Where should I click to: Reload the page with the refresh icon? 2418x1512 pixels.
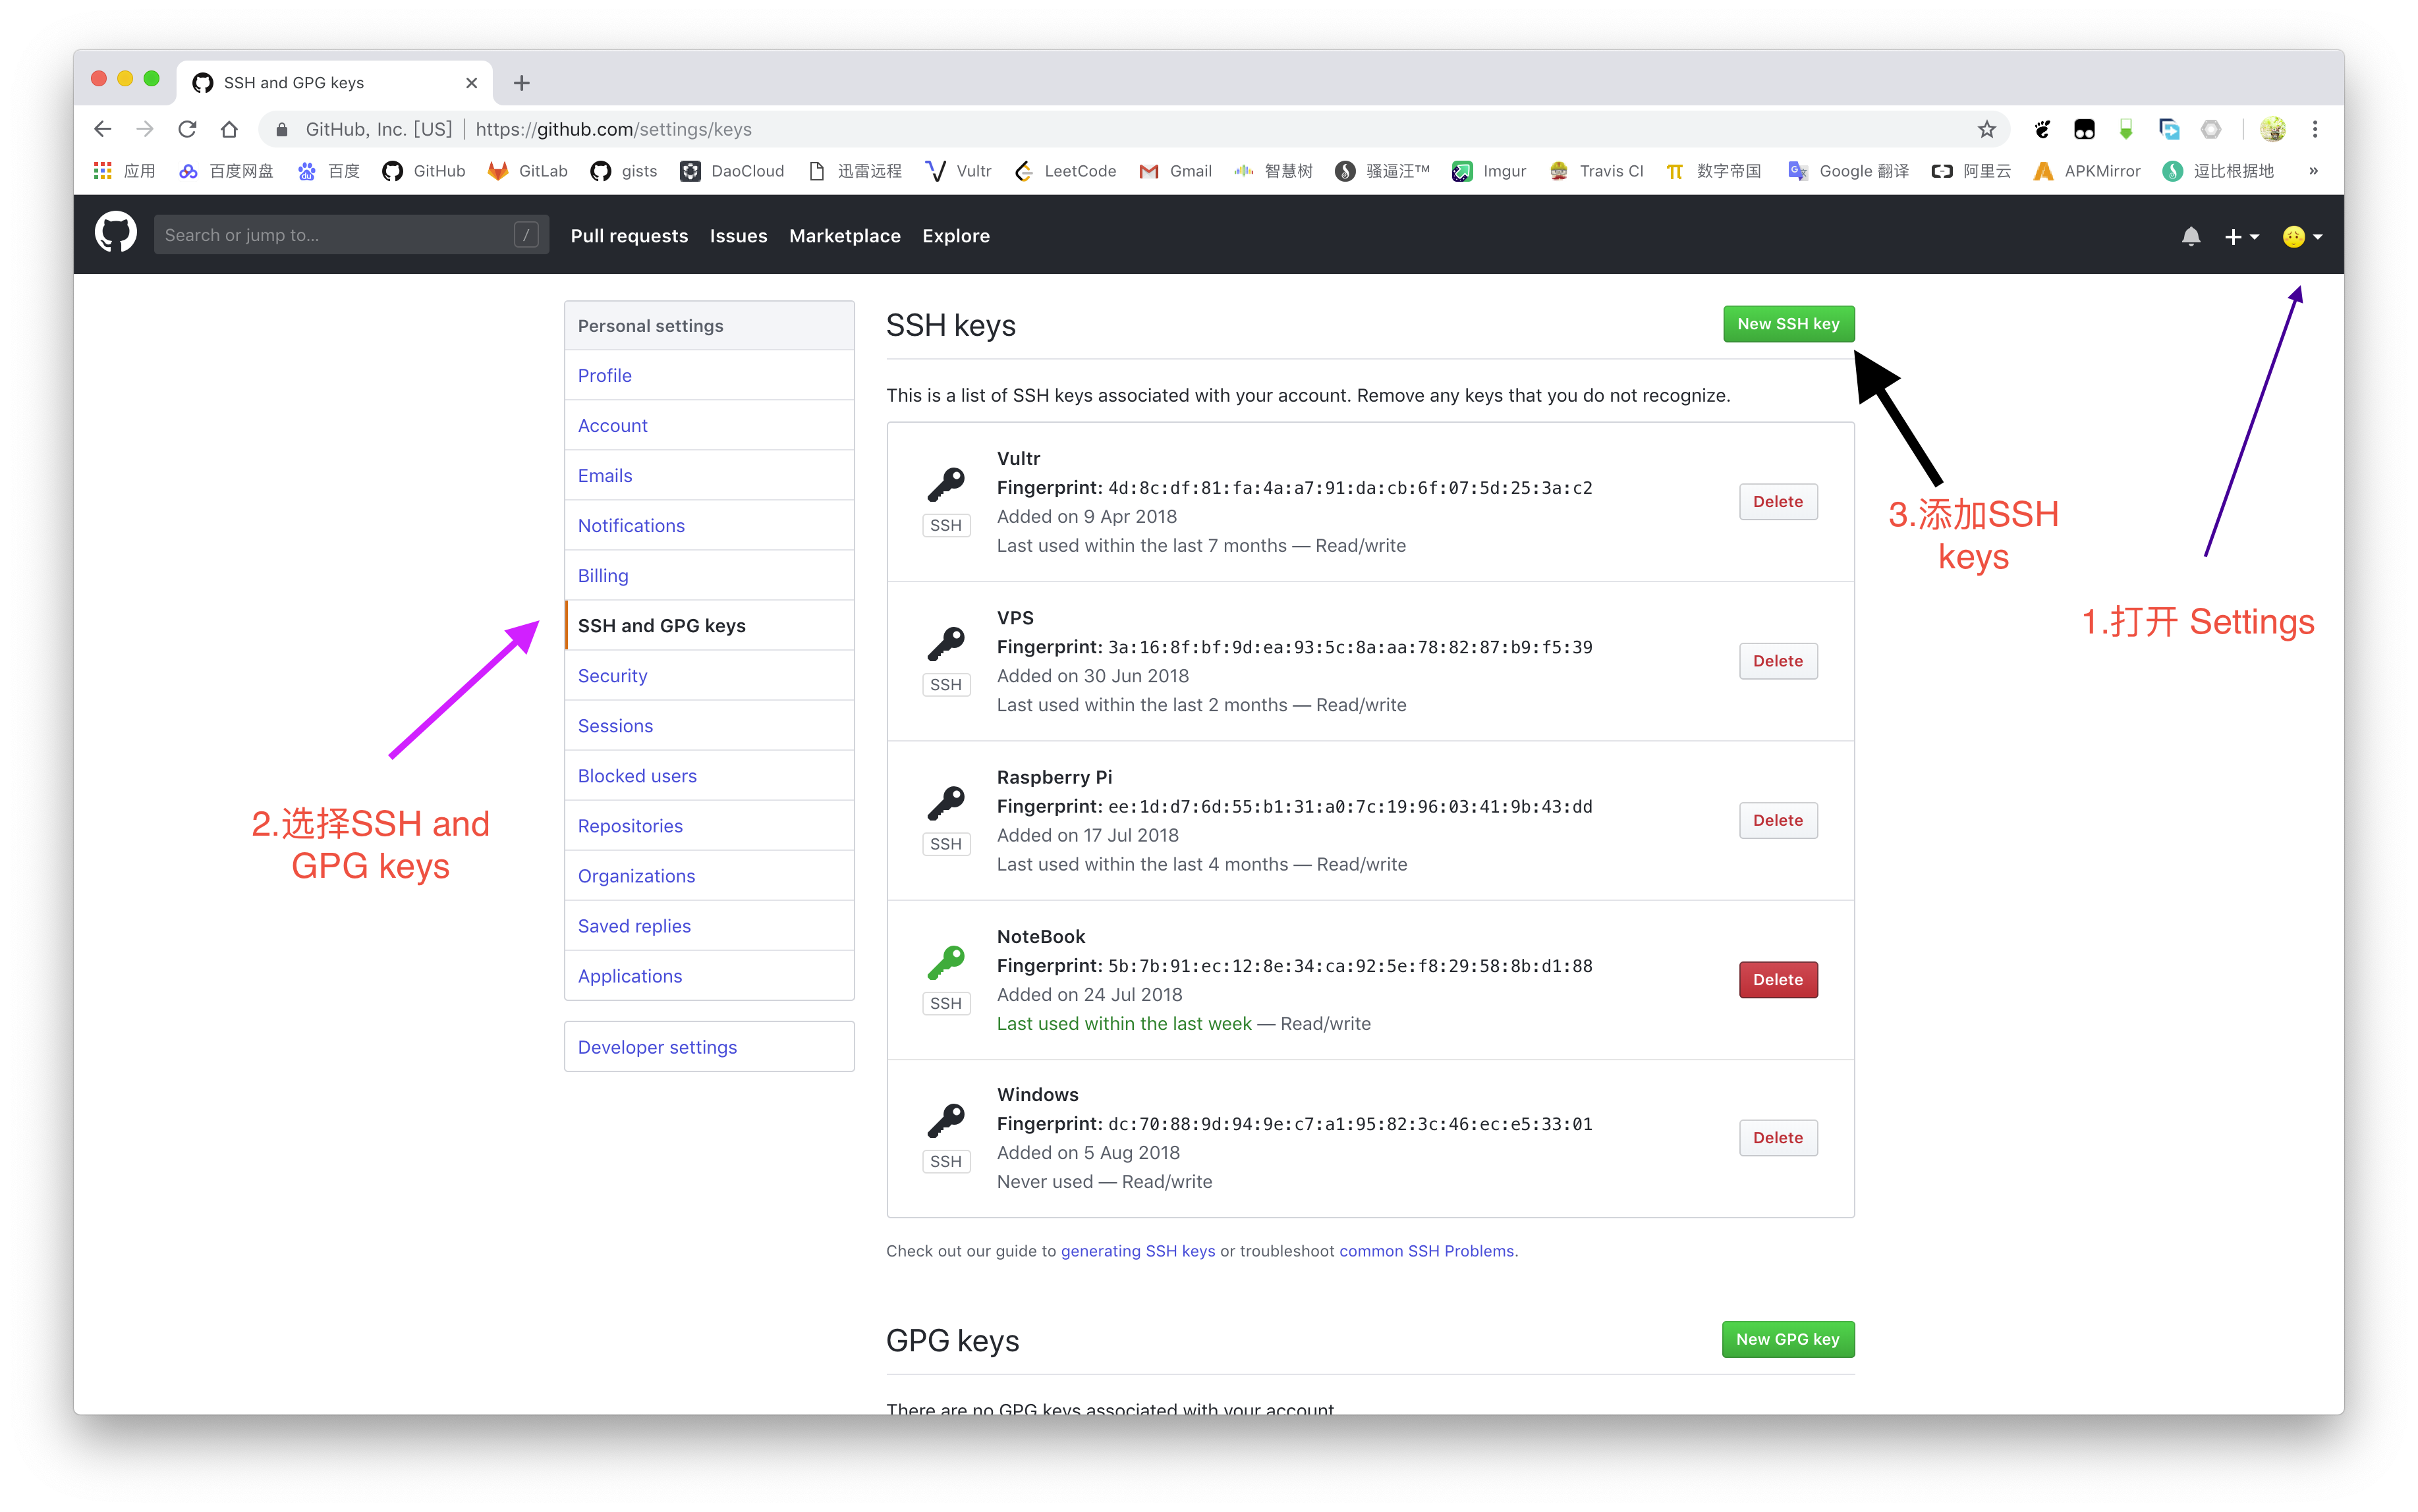tap(187, 129)
